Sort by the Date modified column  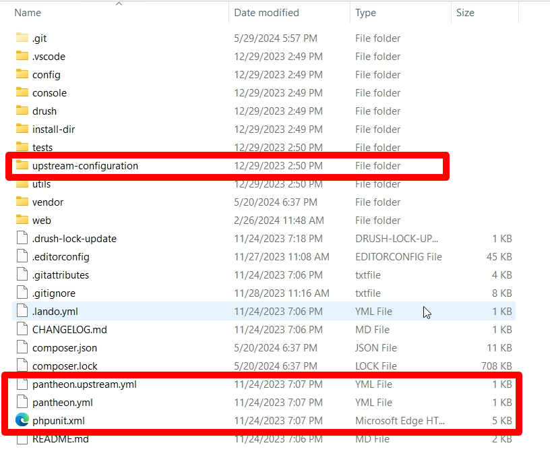(x=267, y=13)
